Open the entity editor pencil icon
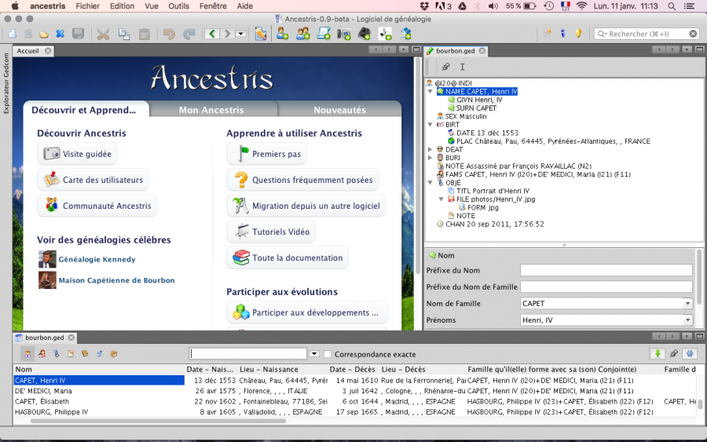707x442 pixels. pos(261,34)
